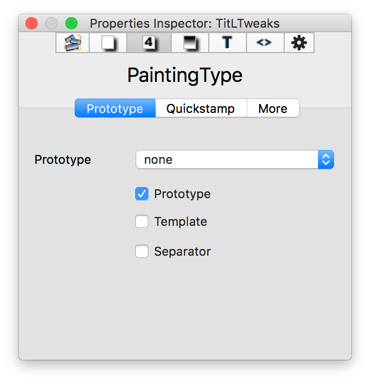Click the Properties Inspector window title

[x=184, y=23]
